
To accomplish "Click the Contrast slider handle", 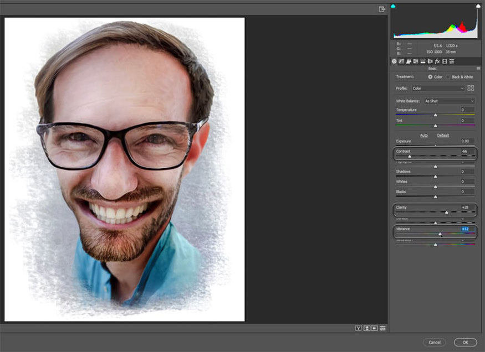I will point(410,157).
